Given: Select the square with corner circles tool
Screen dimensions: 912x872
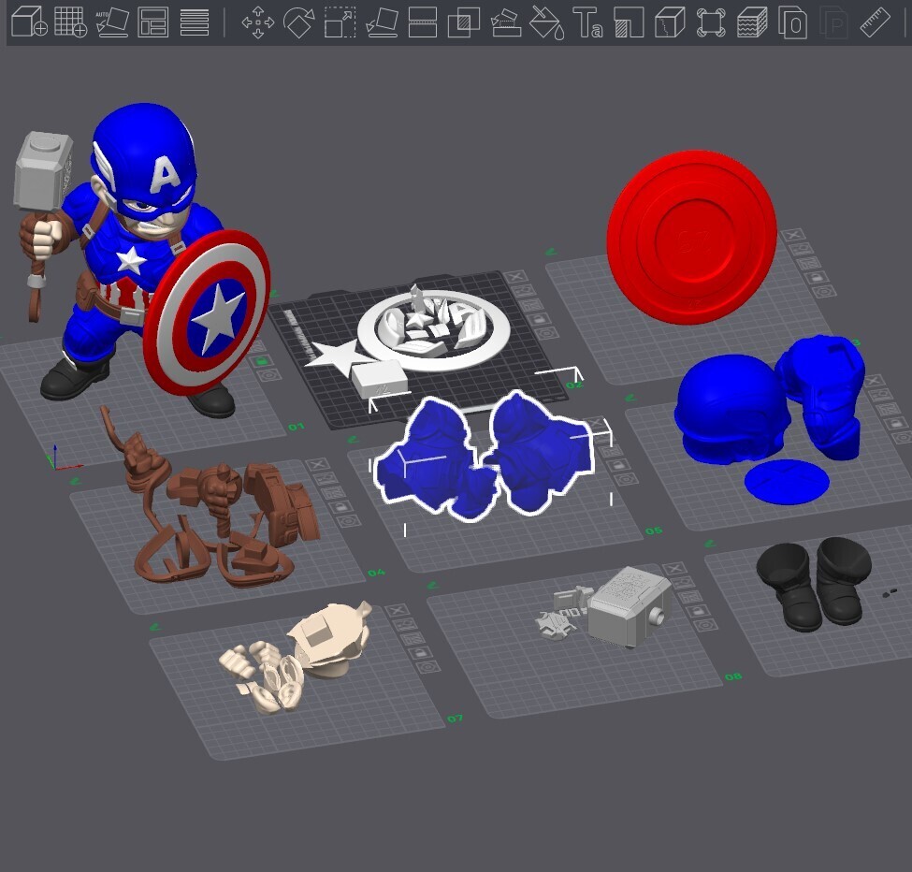Looking at the screenshot, I should tap(711, 22).
